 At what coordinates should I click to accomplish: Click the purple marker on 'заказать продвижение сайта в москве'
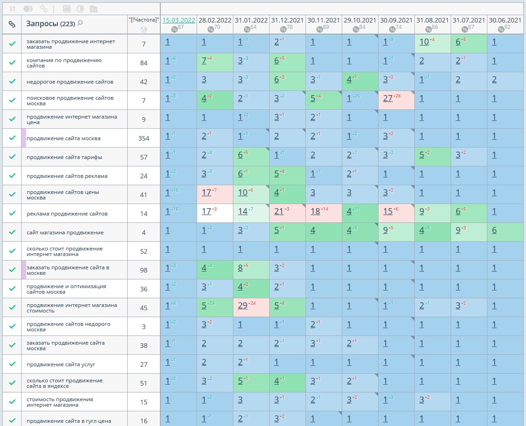[x=24, y=270]
